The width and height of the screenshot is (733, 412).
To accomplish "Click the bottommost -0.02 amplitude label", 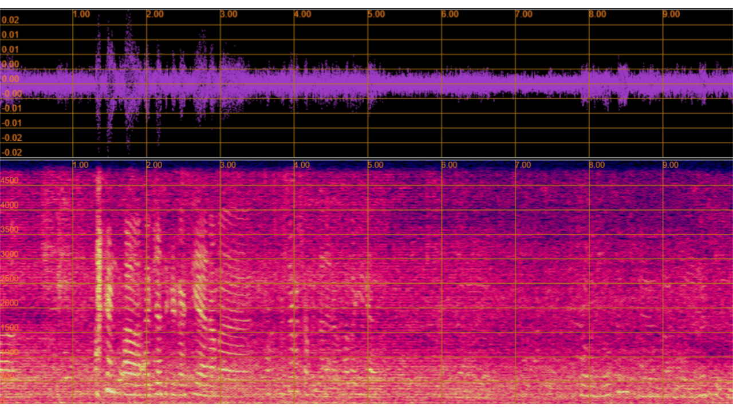I will [x=10, y=152].
